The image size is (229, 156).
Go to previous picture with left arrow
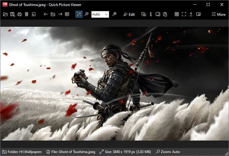click(x=46, y=14)
